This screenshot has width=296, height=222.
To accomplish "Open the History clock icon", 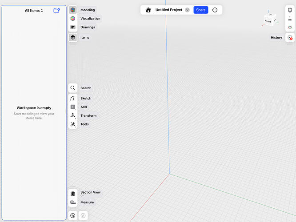I will click(290, 38).
